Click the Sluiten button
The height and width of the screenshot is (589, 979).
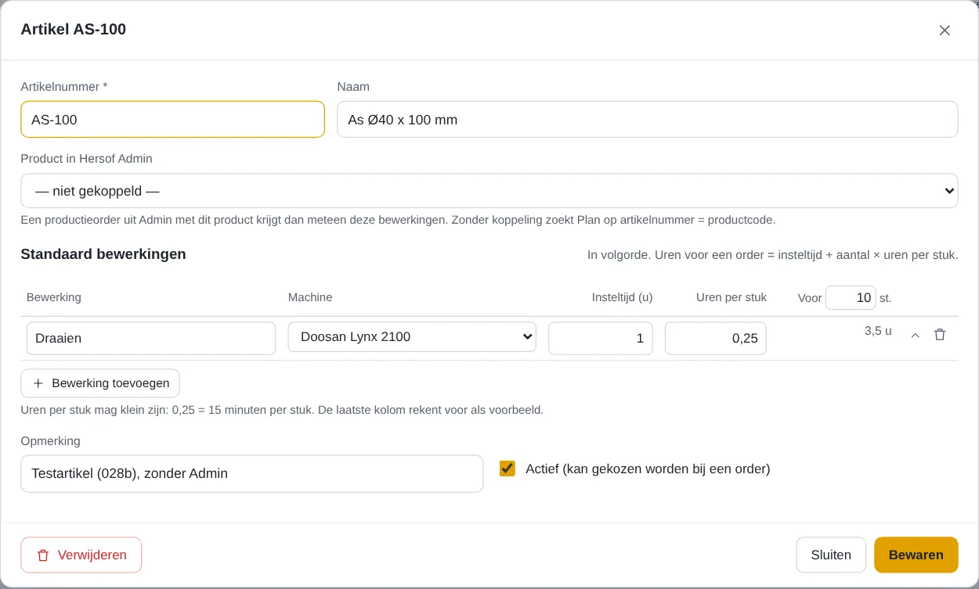pos(831,555)
